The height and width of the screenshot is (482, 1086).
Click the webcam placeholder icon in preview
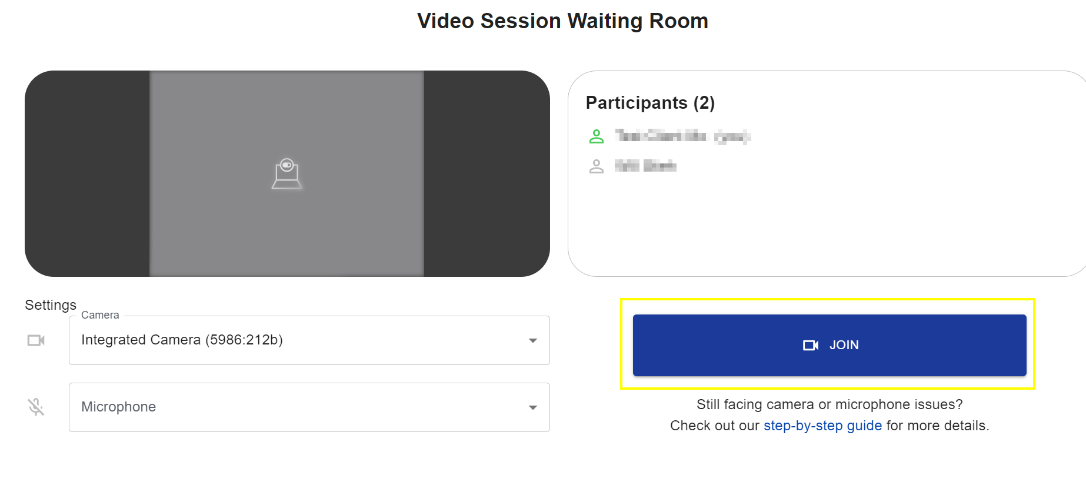point(287,173)
